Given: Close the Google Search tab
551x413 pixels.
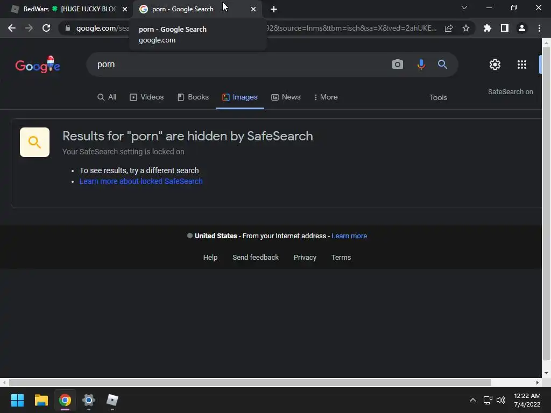Looking at the screenshot, I should [x=253, y=10].
